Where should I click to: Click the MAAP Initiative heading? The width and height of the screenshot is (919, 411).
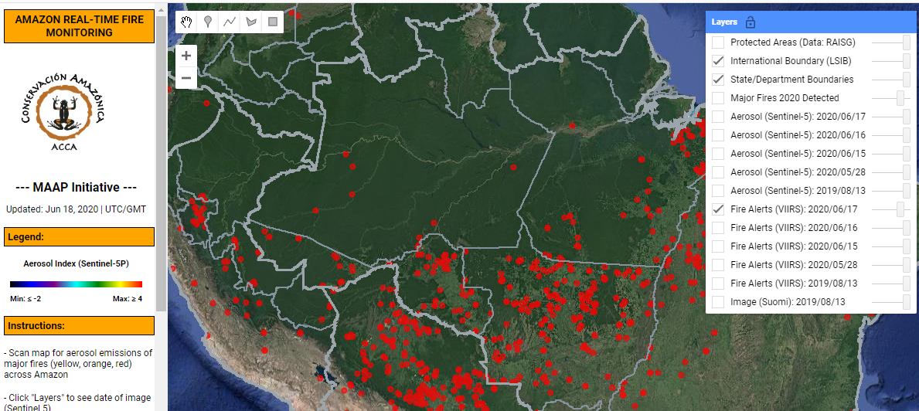coord(77,188)
